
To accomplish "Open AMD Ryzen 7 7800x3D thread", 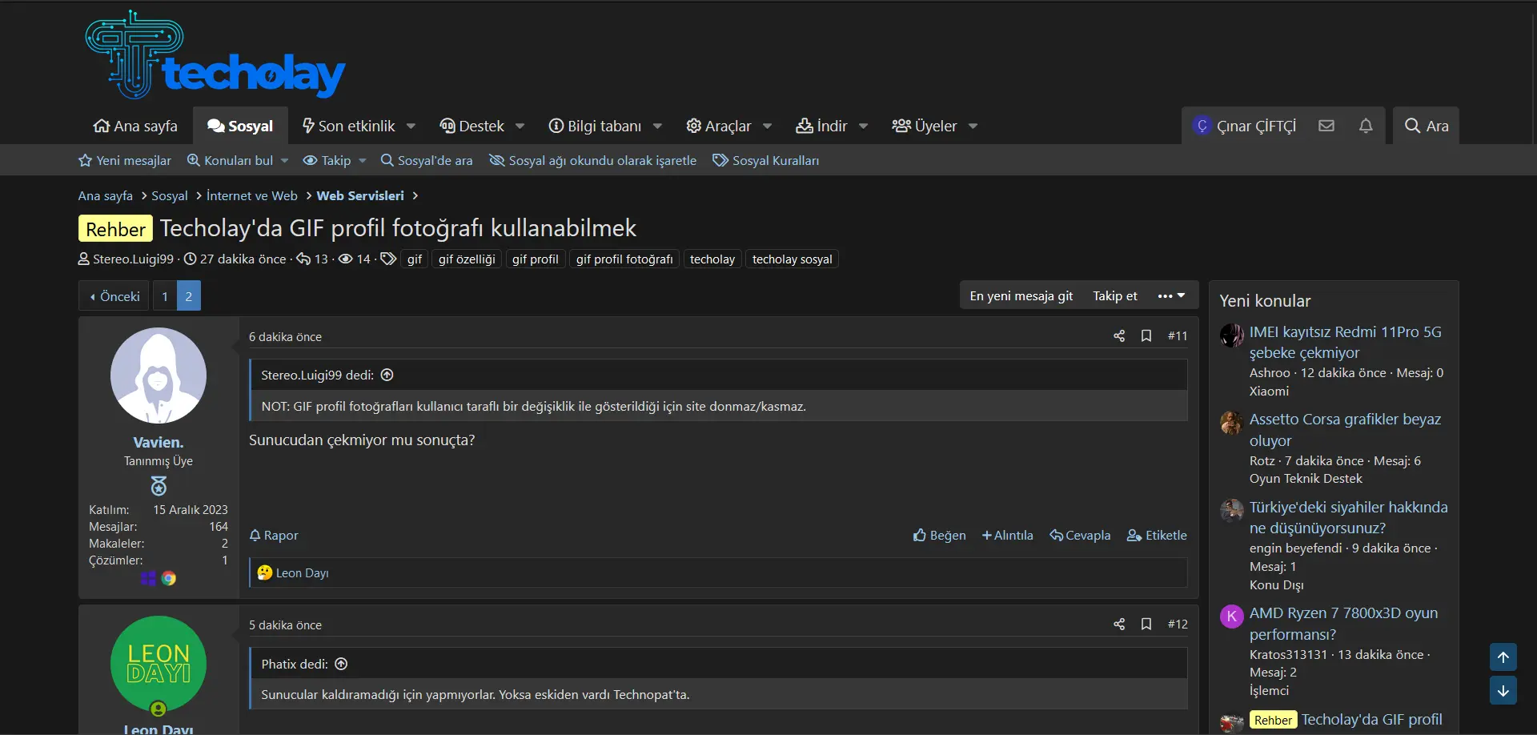I will pyautogui.click(x=1343, y=624).
